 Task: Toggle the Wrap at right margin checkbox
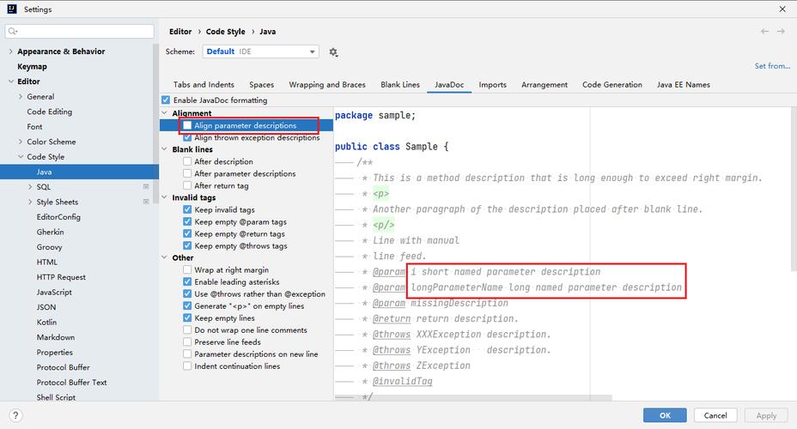point(188,270)
